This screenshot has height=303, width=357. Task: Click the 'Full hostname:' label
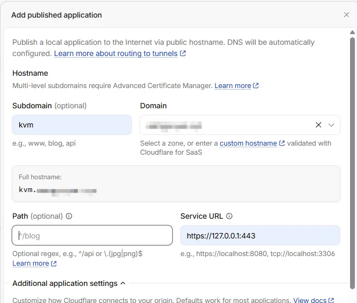pyautogui.click(x=40, y=177)
